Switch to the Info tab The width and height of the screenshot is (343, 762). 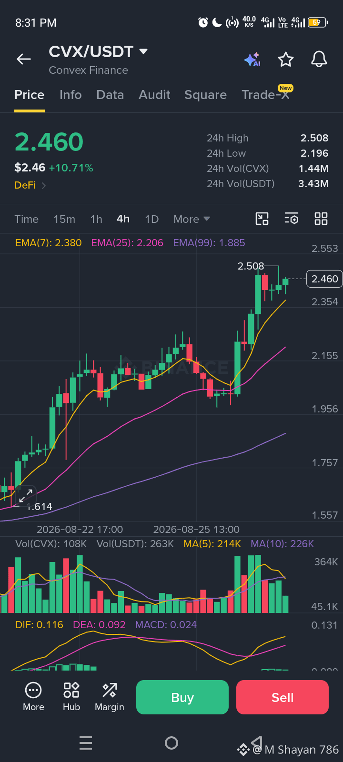point(71,95)
